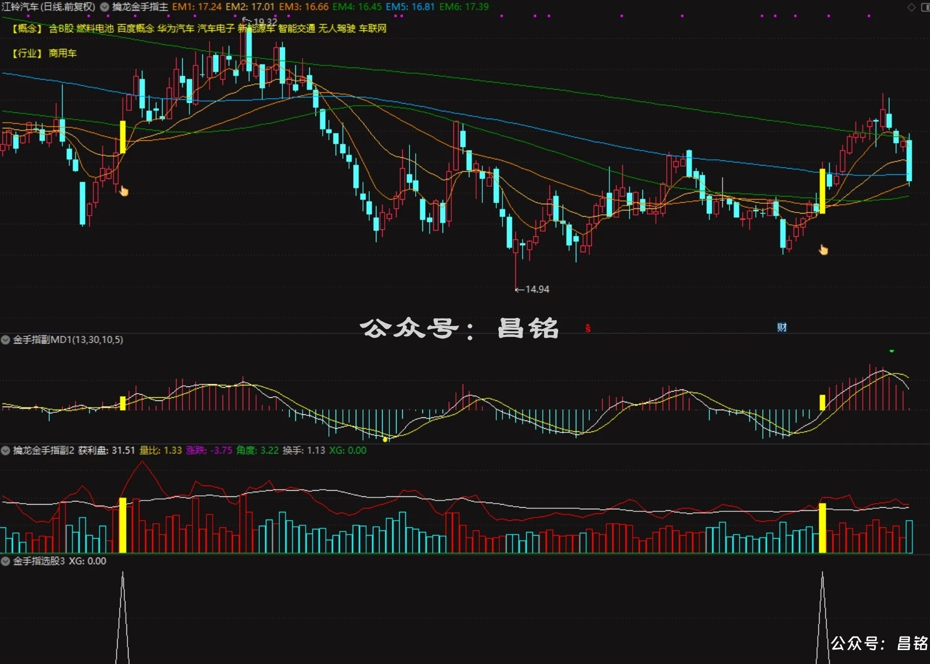The height and width of the screenshot is (664, 930).
Task: Expand the 金手指副MD1 panel menu icon
Action: tap(6, 340)
